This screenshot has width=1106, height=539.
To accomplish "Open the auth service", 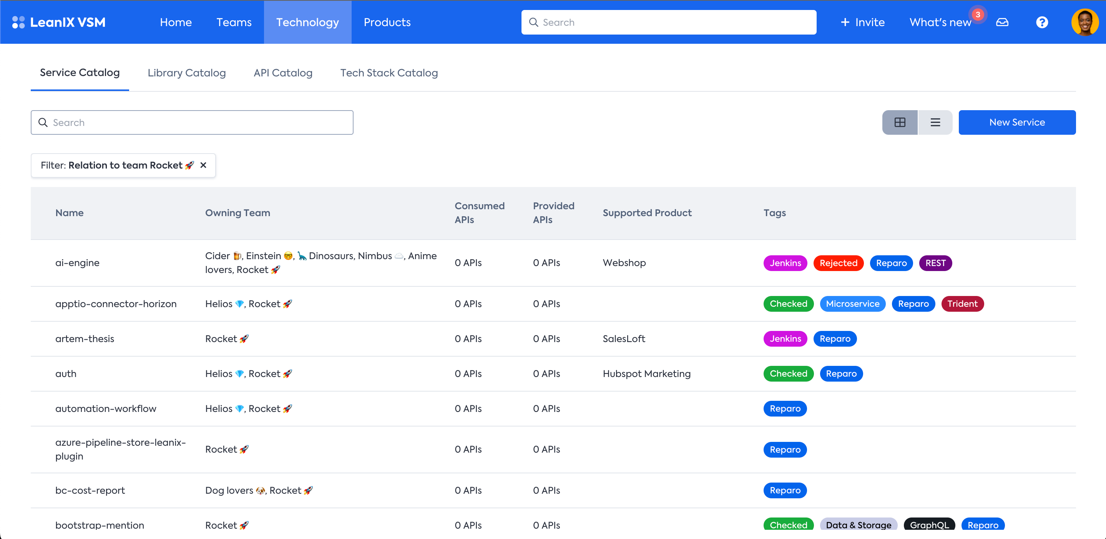I will click(66, 374).
